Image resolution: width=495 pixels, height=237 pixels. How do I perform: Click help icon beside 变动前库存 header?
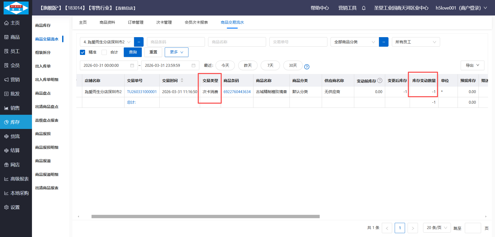(380, 80)
